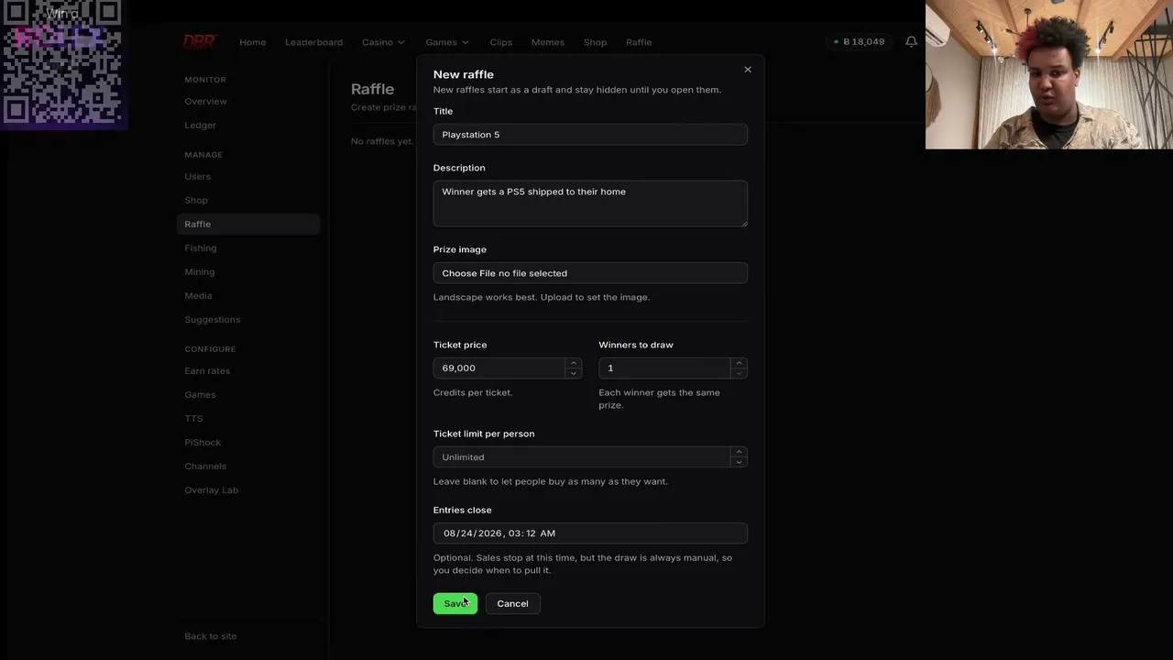Open Overview in the sidebar
Viewport: 1173px width, 660px height.
[x=205, y=102]
